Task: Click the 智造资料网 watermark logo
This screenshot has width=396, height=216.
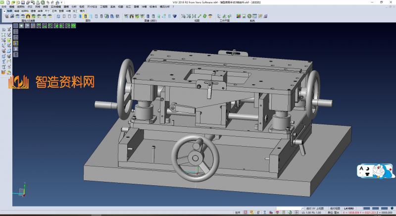Action: coord(52,83)
